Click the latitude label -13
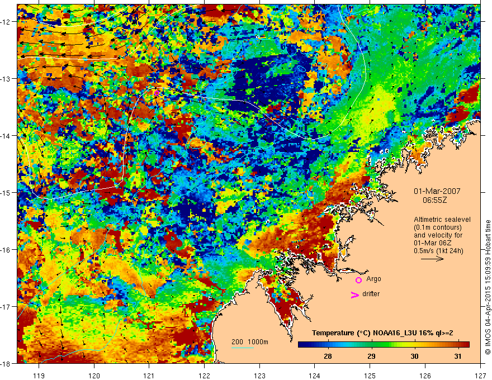 click(x=6, y=79)
